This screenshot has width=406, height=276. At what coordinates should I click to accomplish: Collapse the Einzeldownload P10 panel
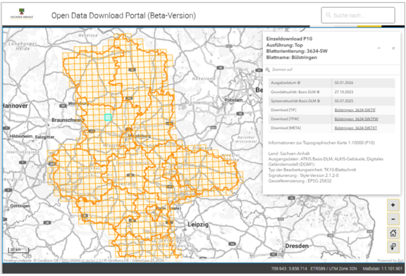379,48
